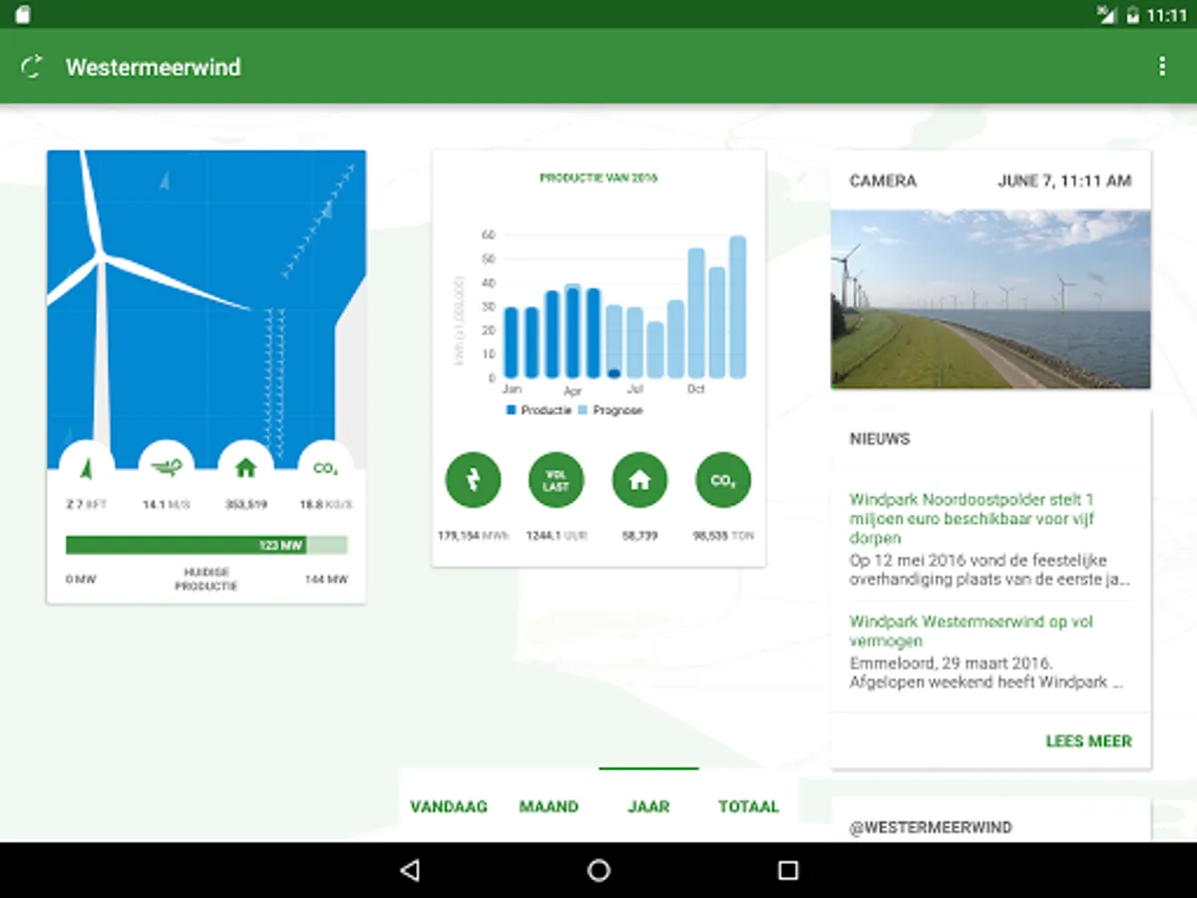Tap the PRODUCTIE VAN 2016 chart title

598,179
